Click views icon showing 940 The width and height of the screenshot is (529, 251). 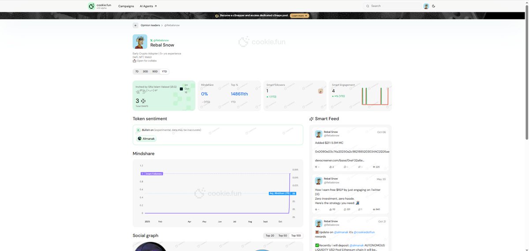[x=374, y=209]
